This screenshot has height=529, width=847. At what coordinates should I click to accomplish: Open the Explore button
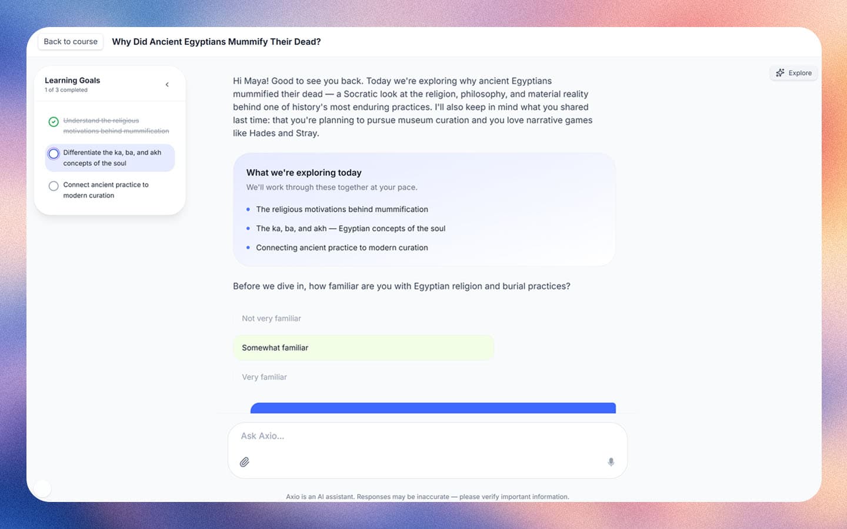(x=793, y=73)
